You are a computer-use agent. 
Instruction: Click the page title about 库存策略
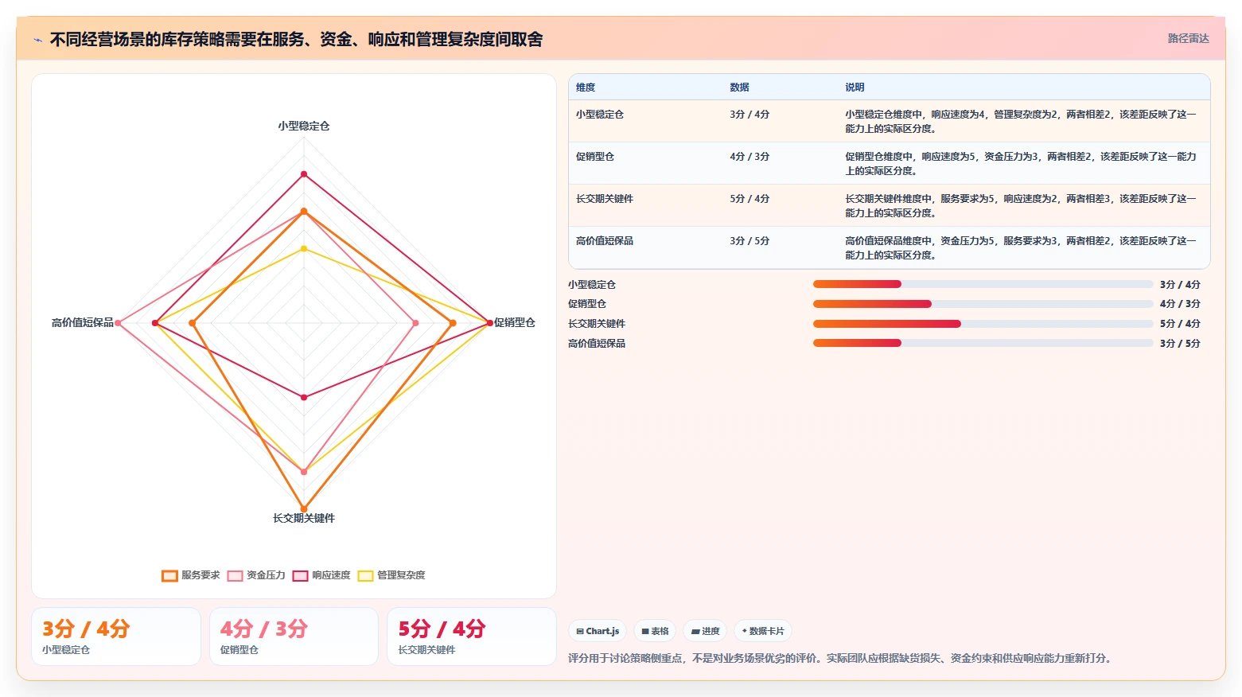296,39
